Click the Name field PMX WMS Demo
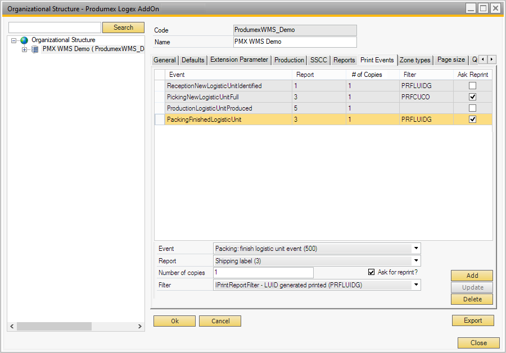This screenshot has width=506, height=353. tap(295, 42)
